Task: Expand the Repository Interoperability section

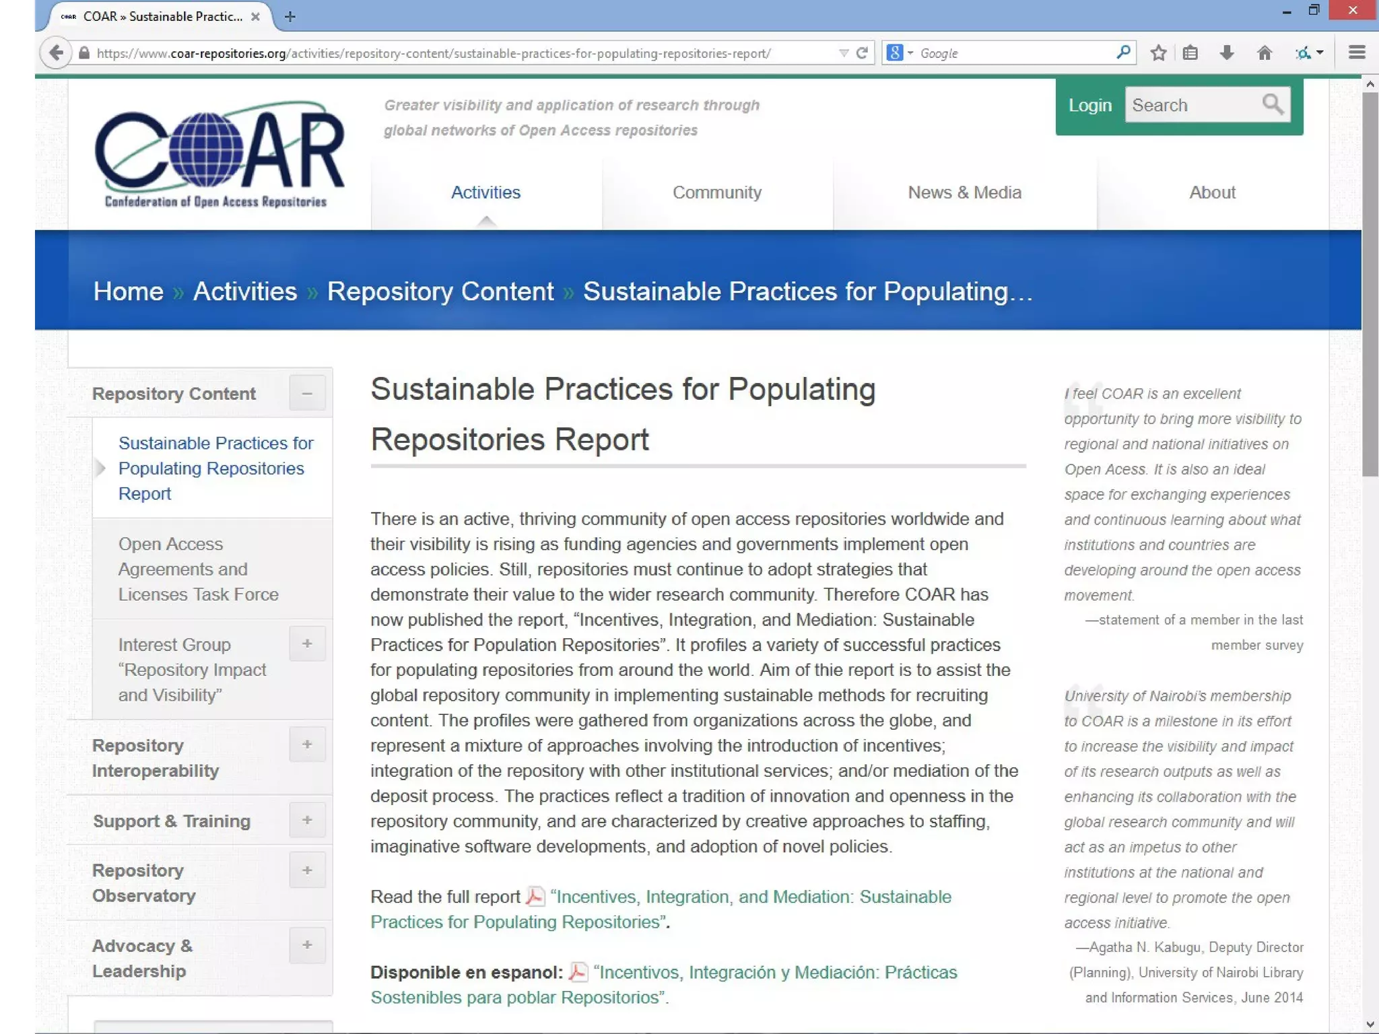Action: tap(307, 745)
